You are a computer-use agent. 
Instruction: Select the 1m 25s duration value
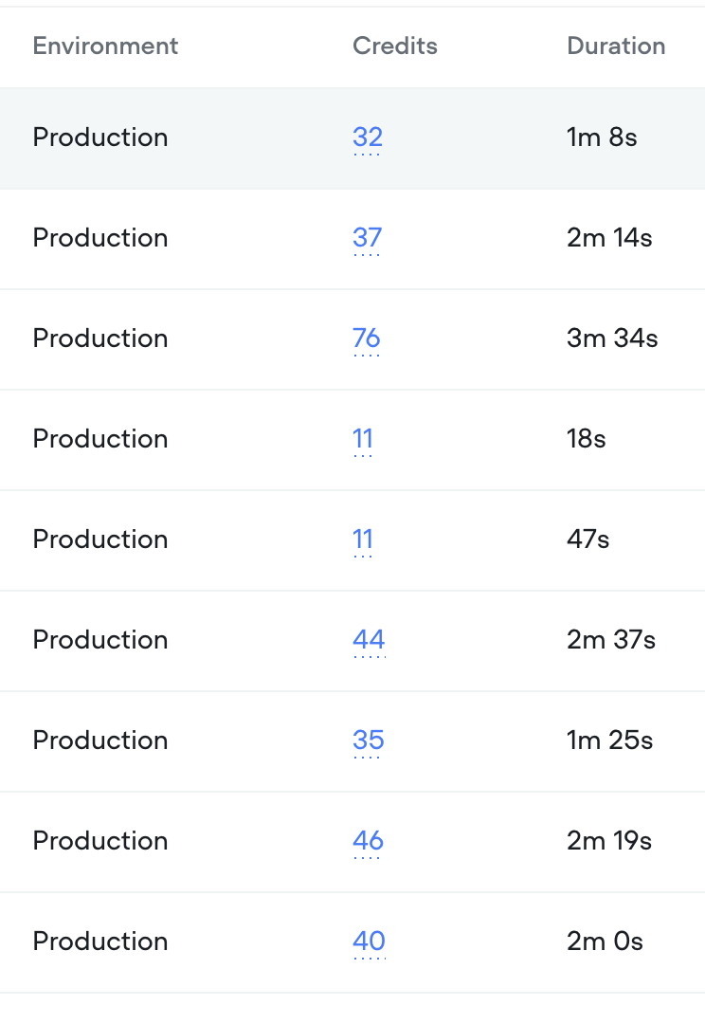(x=609, y=741)
